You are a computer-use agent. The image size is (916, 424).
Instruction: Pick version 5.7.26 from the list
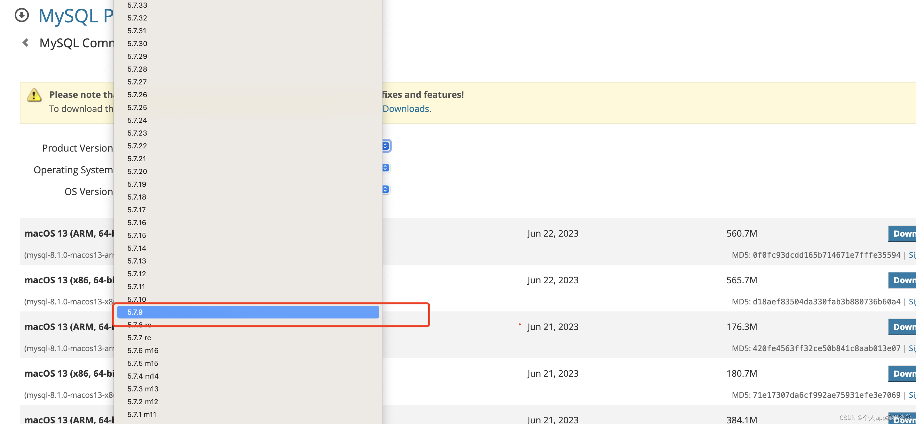137,95
